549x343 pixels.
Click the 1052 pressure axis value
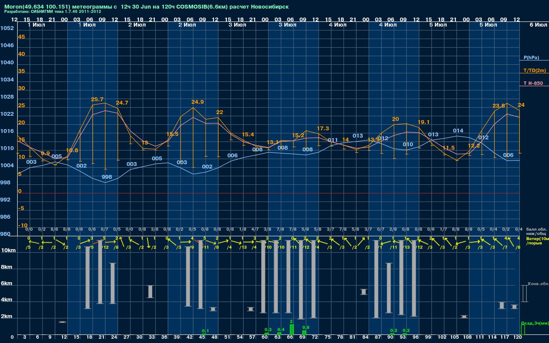pos(7,28)
